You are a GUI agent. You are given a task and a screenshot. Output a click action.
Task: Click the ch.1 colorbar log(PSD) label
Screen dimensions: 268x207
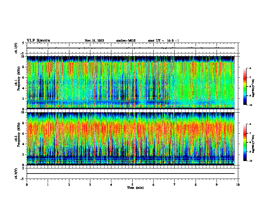pyautogui.click(x=254, y=88)
